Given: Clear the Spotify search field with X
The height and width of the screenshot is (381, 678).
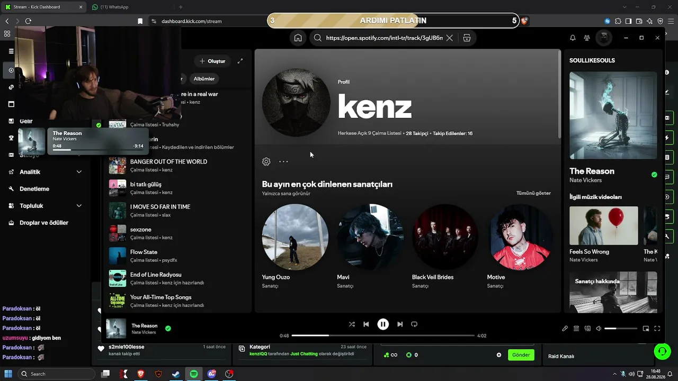Looking at the screenshot, I should click(x=449, y=38).
